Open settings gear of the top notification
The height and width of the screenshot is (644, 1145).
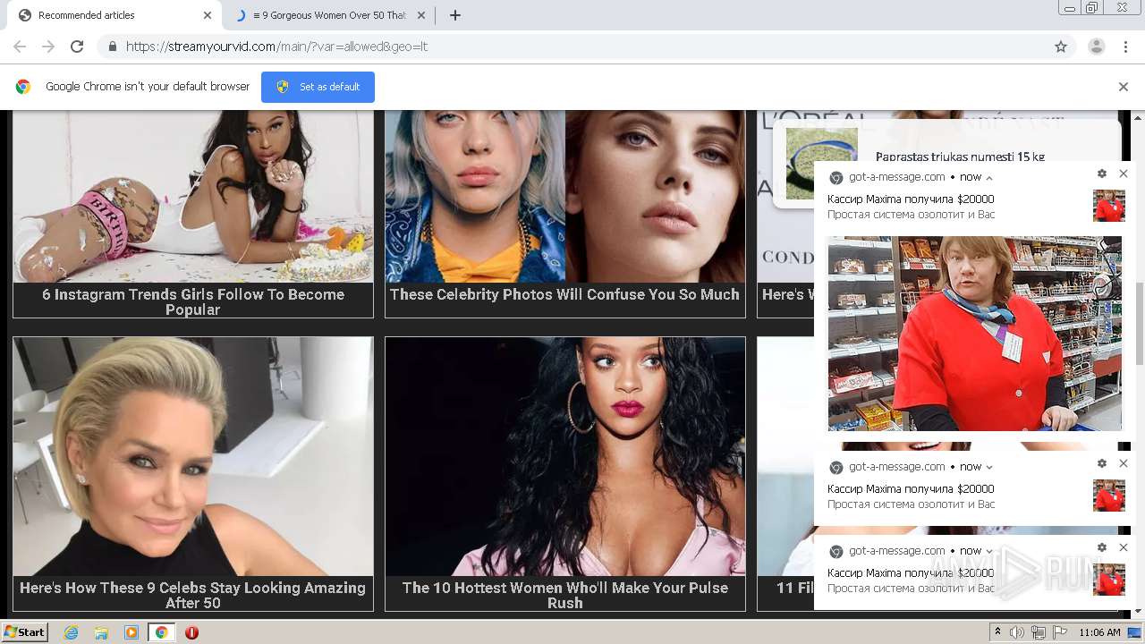tap(1101, 174)
